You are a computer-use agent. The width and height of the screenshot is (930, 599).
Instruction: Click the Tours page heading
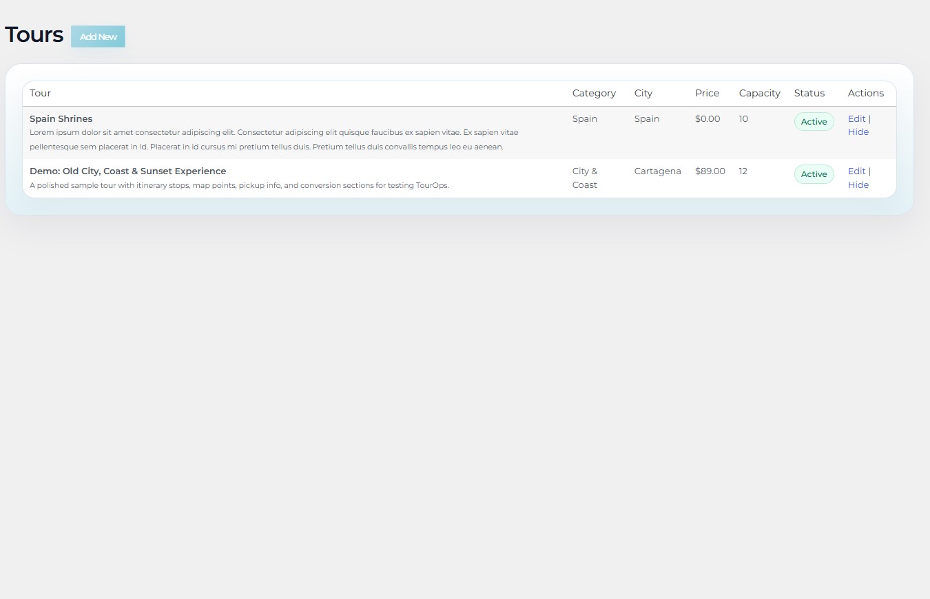(34, 34)
